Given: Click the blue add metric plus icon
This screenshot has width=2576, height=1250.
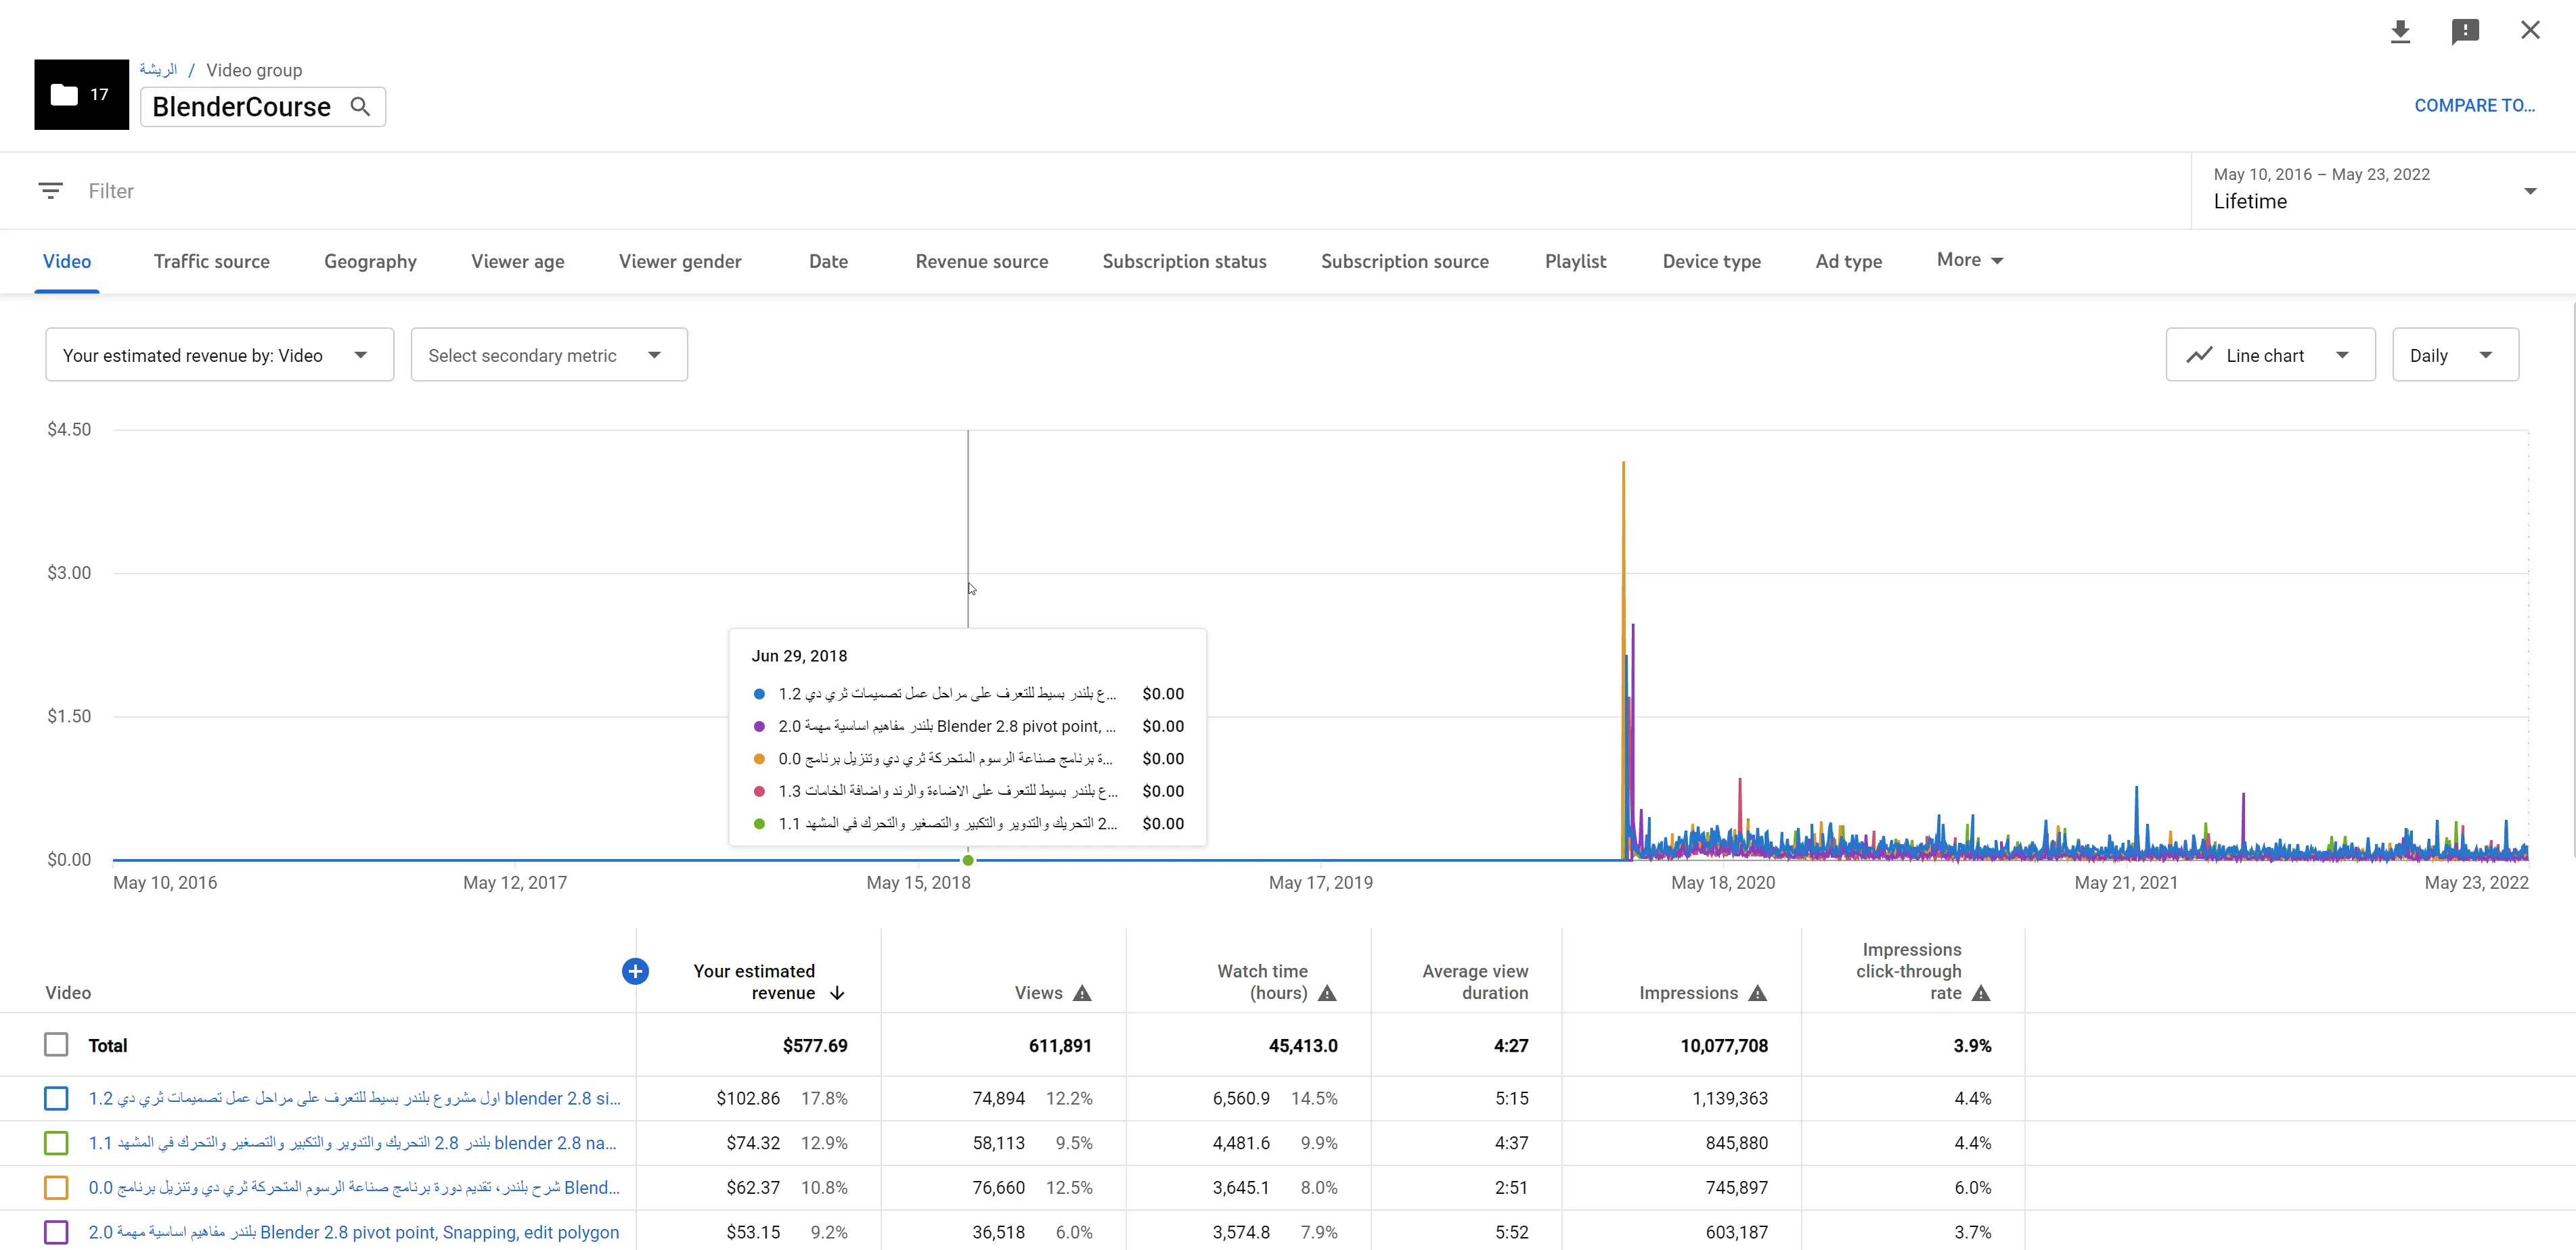Looking at the screenshot, I should pyautogui.click(x=635, y=971).
